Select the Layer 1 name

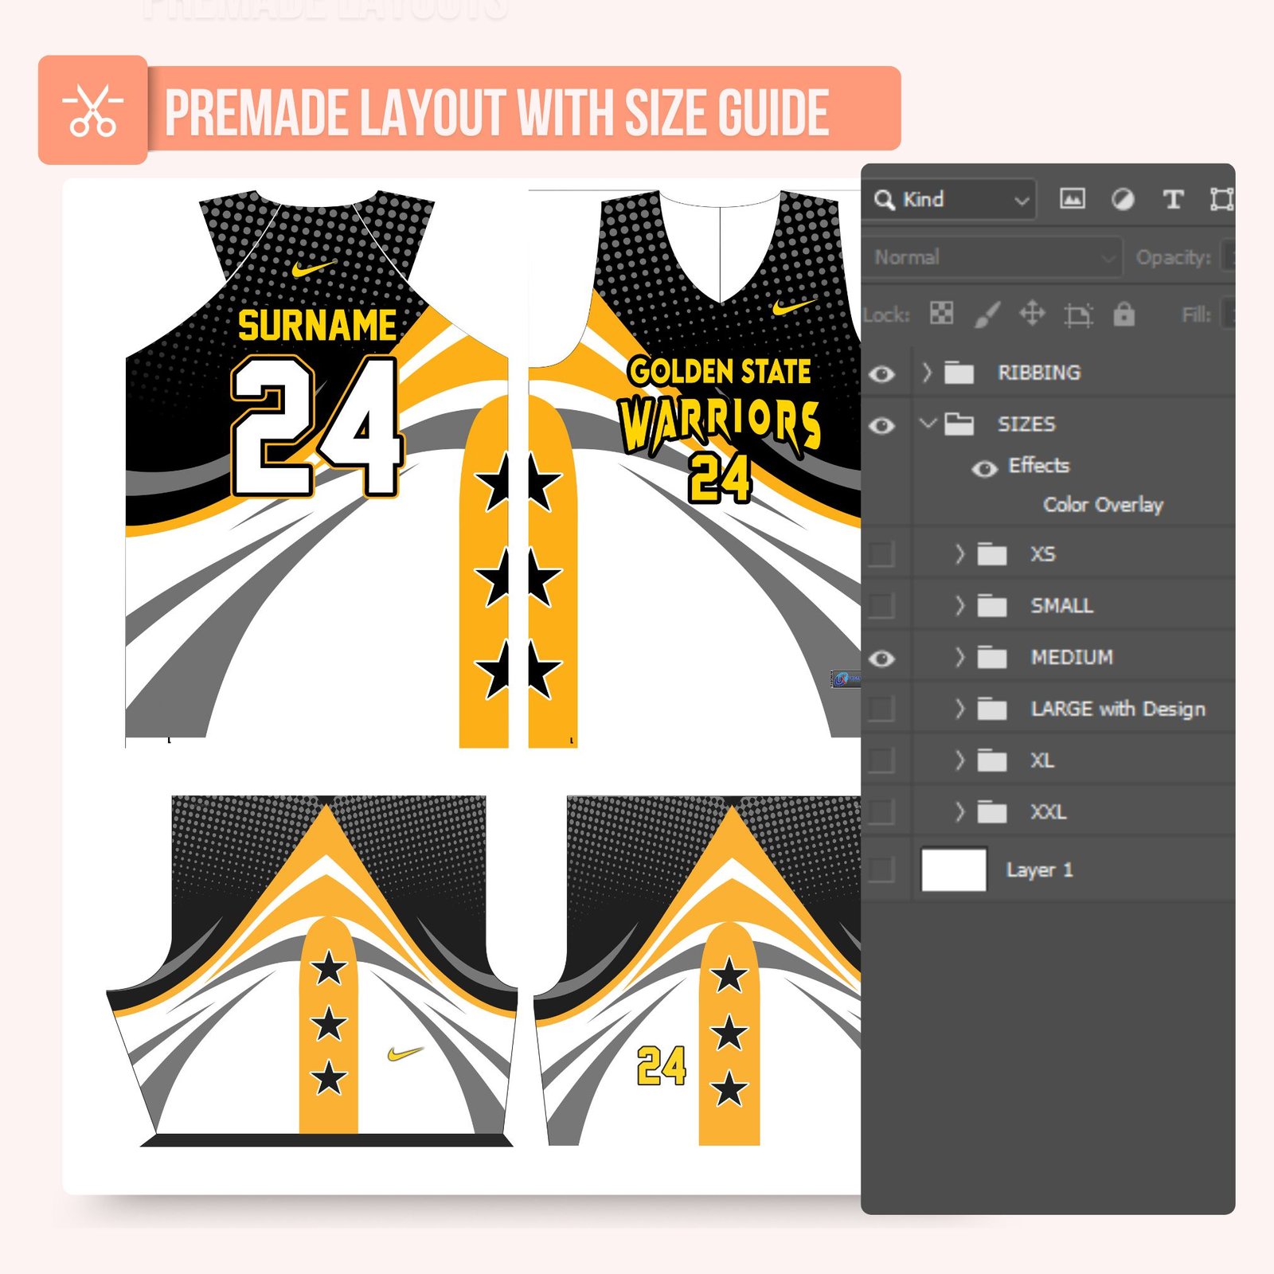[x=1039, y=870]
